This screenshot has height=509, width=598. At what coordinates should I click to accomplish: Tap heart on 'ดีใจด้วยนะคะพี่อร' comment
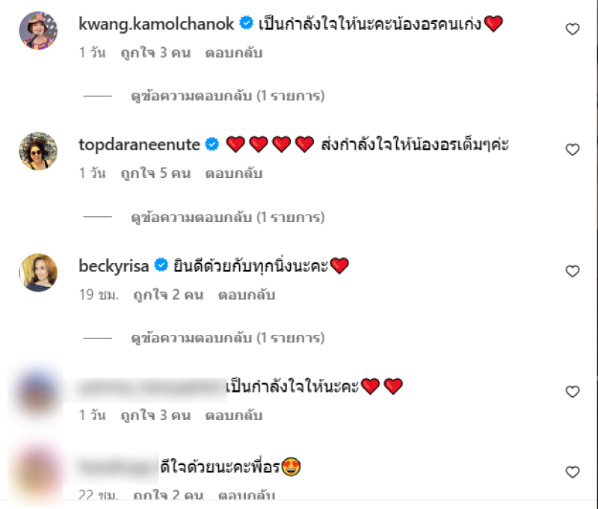click(573, 472)
